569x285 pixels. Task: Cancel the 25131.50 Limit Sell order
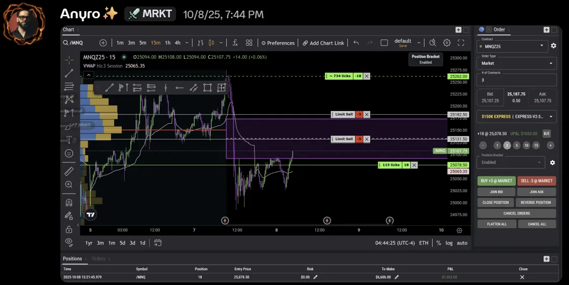tap(367, 139)
